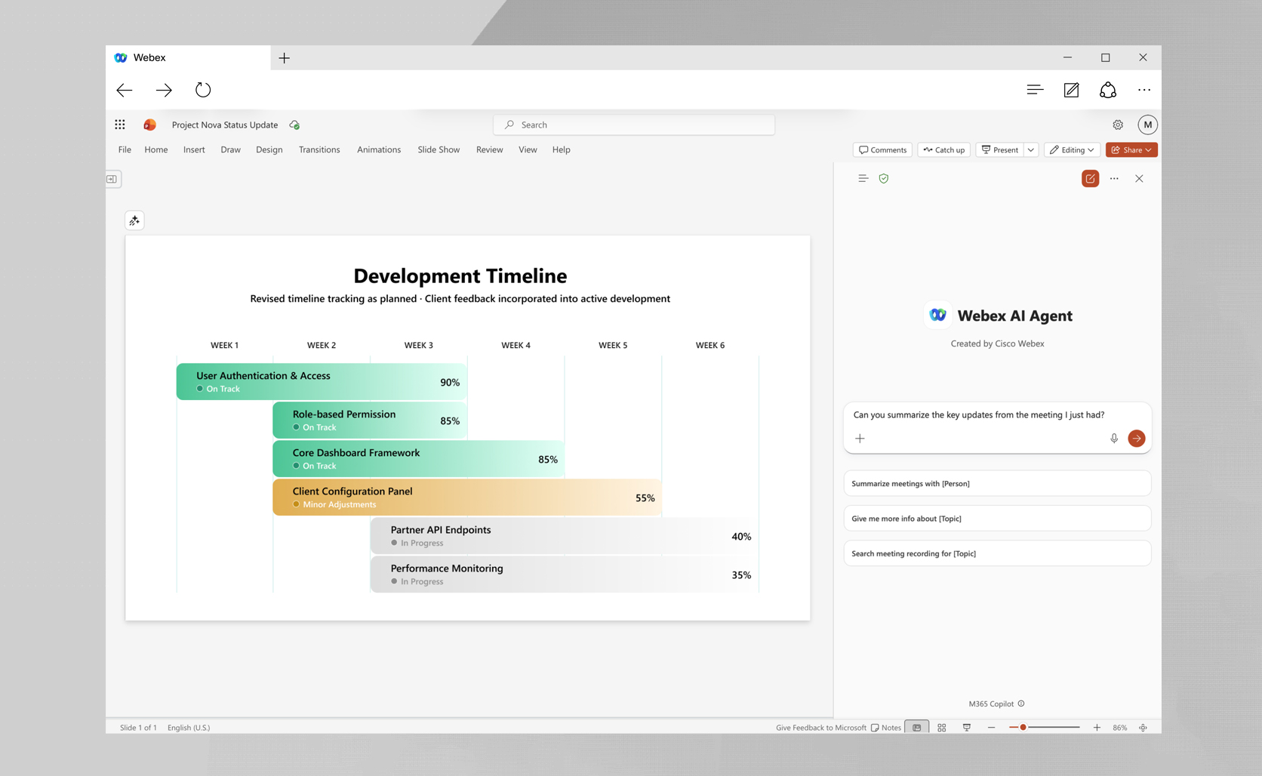
Task: Expand the Share dropdown button
Action: click(1131, 149)
